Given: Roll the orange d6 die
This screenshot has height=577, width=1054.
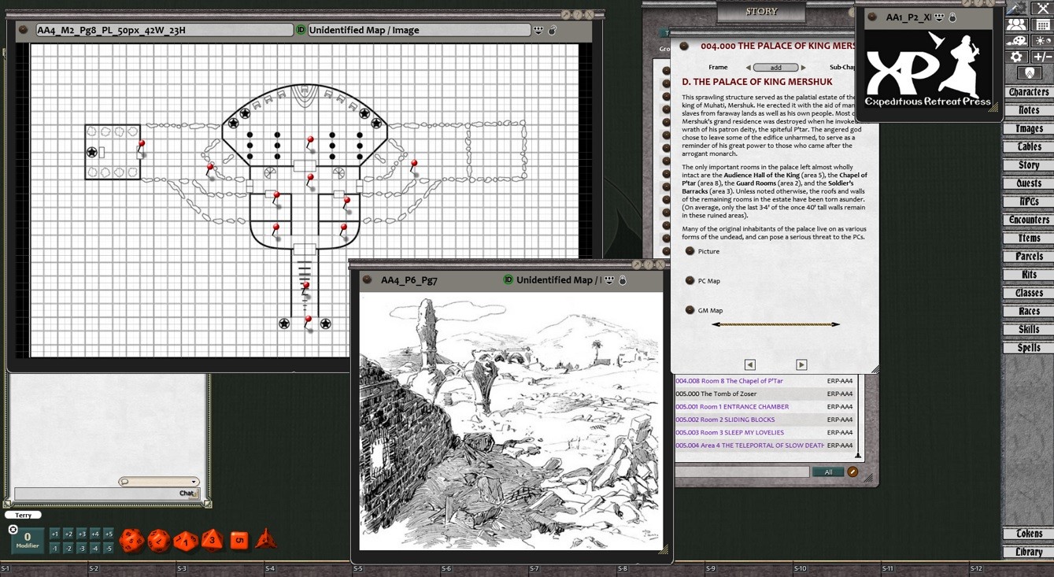Looking at the screenshot, I should point(239,541).
